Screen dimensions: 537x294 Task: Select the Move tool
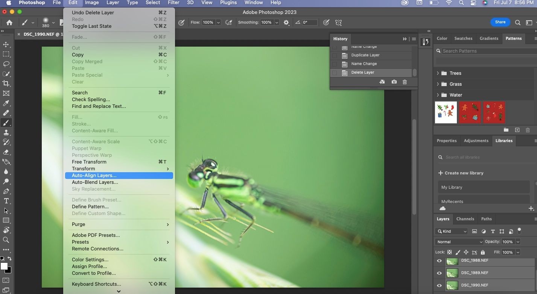(6, 44)
